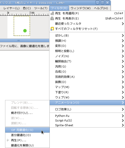
Task: Click the 再生を再表示 filter icon
Action: tap(52, 18)
